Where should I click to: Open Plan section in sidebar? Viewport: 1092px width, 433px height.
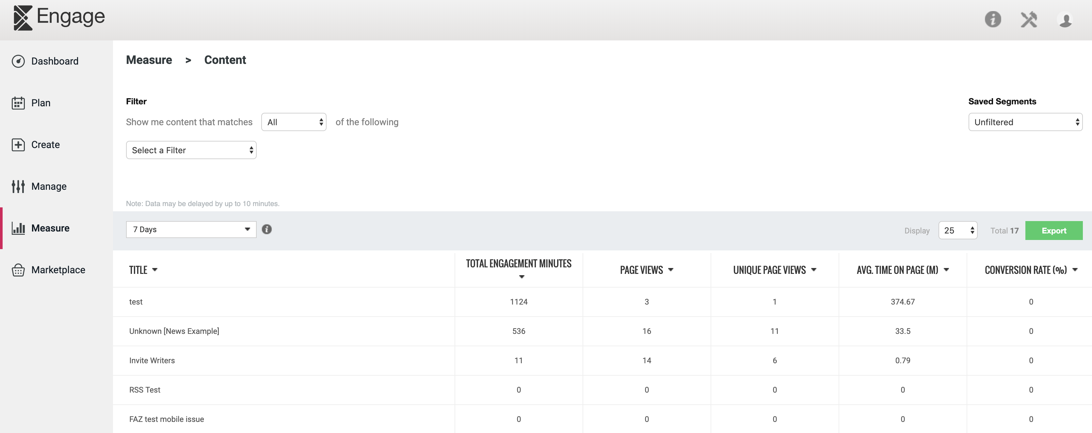click(x=41, y=103)
